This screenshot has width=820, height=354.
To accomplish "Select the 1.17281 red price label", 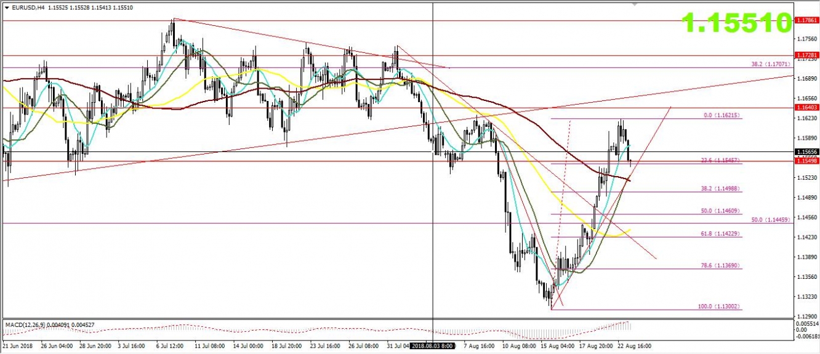I will tap(806, 55).
